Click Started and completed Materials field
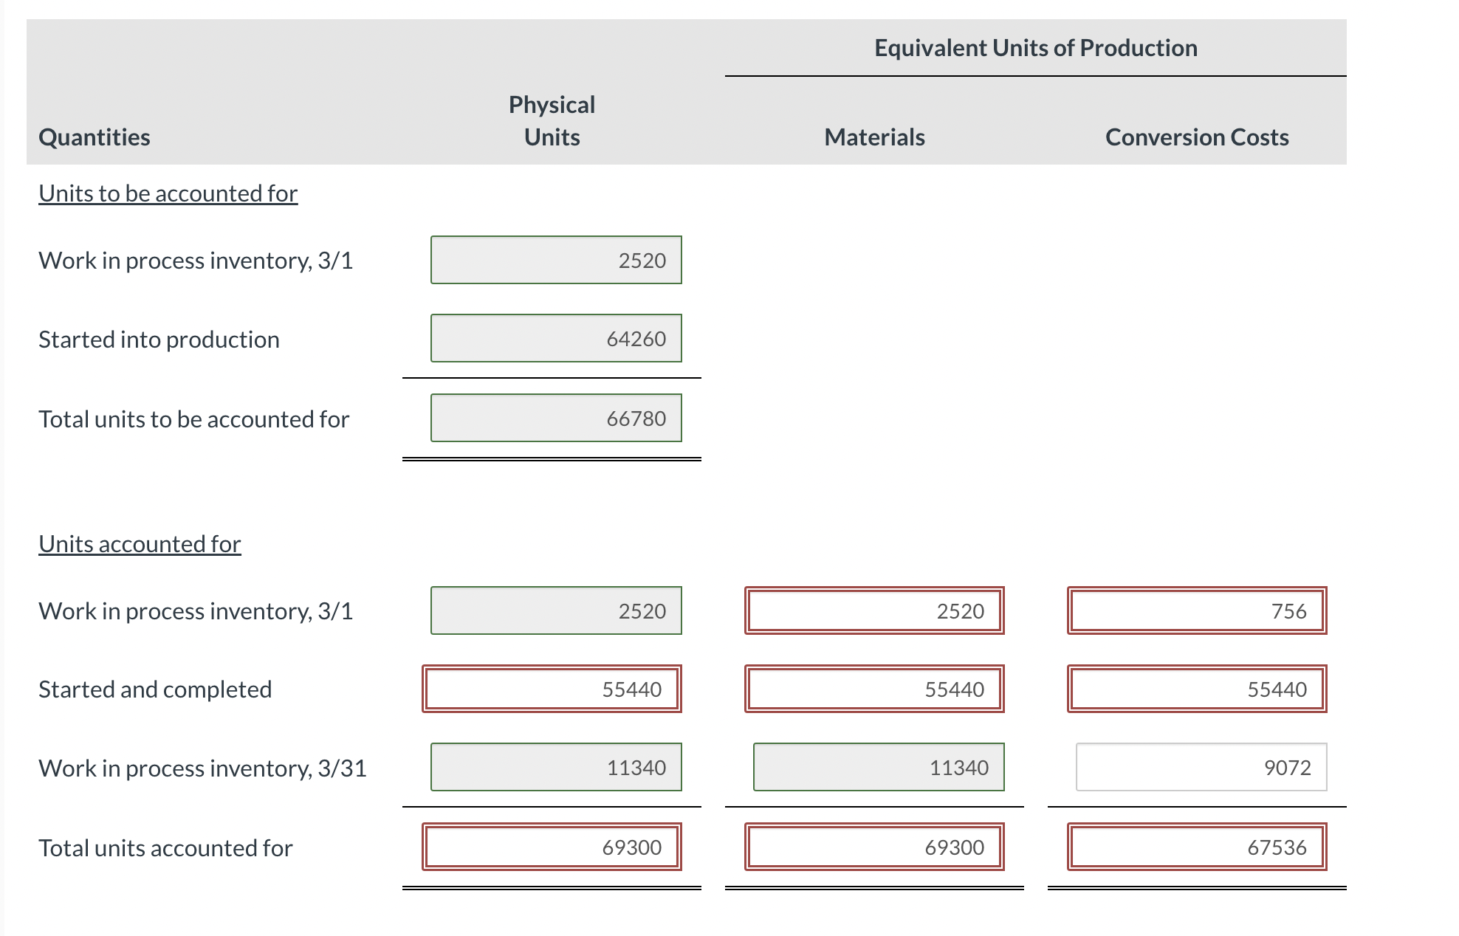Viewport: 1459px width, 936px height. [874, 689]
